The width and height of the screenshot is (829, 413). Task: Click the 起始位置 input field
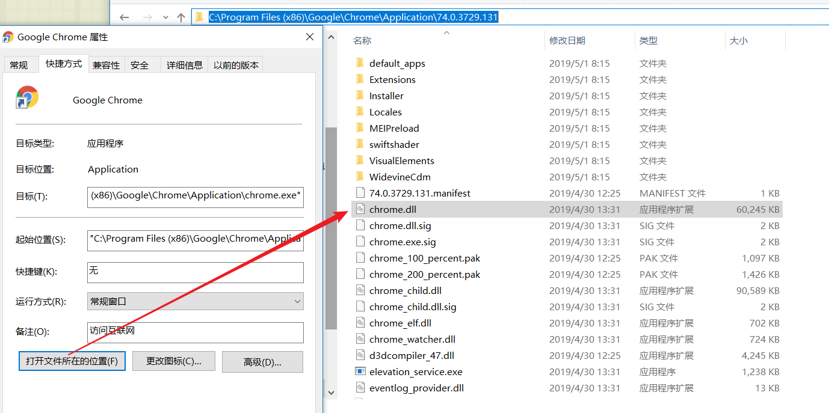[196, 240]
